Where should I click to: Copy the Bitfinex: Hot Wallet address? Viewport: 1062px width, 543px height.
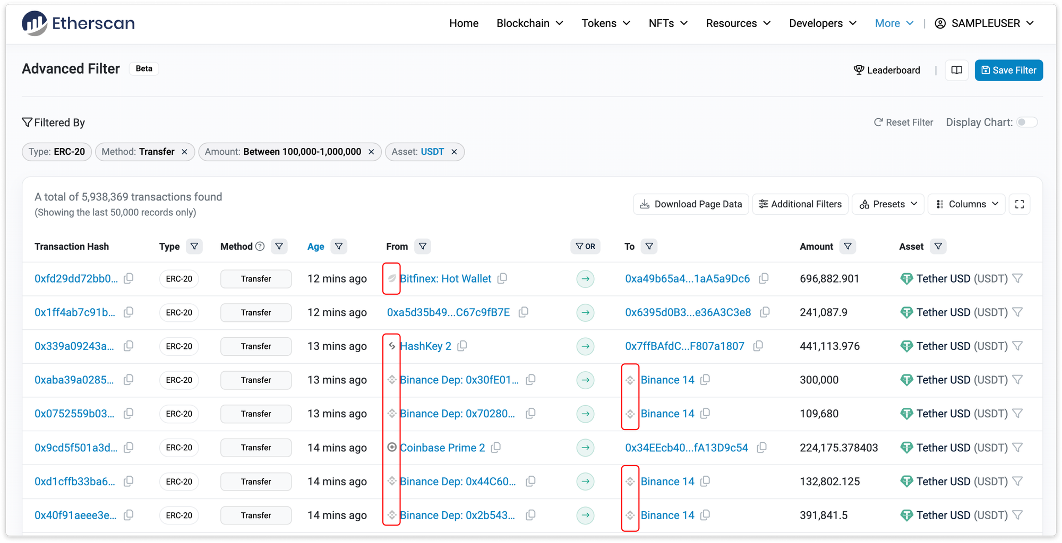502,278
